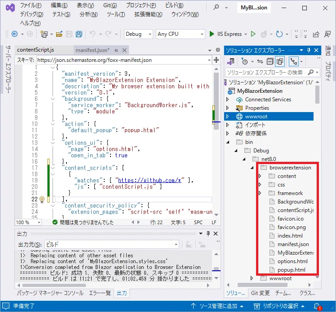This screenshot has height=312, width=336.
Task: Click the Solution Explorer horizontal scrollbar
Action: click(x=262, y=285)
